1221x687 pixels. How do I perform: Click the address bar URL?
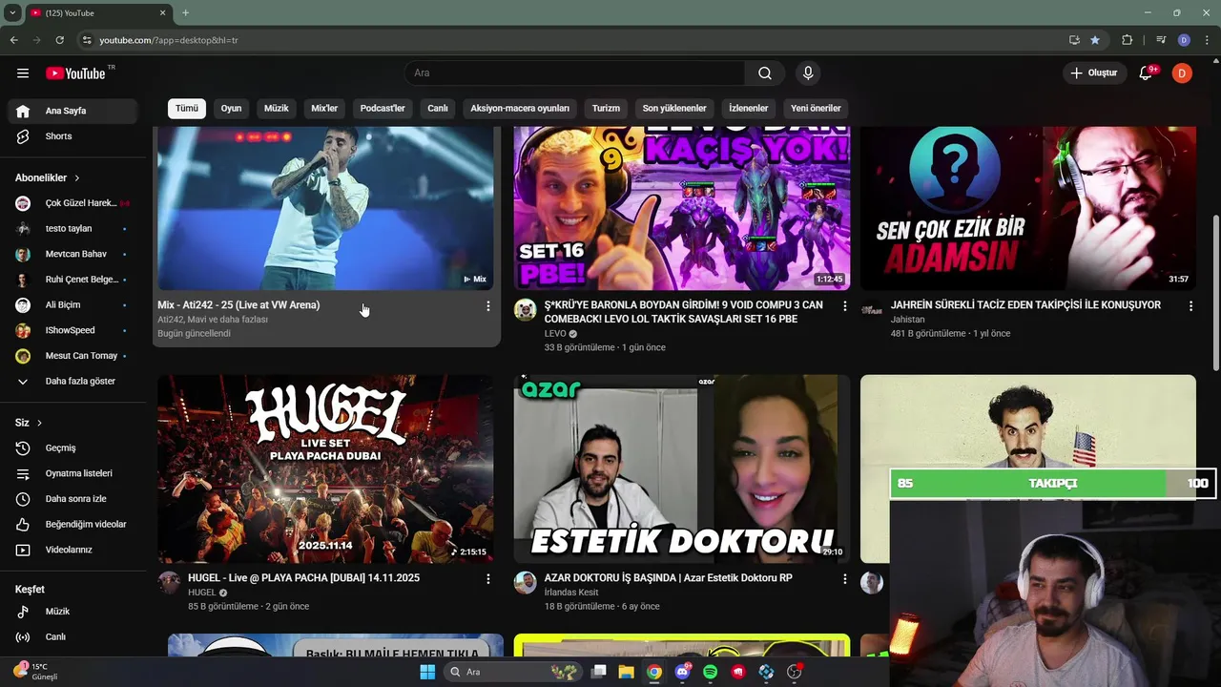pos(169,40)
